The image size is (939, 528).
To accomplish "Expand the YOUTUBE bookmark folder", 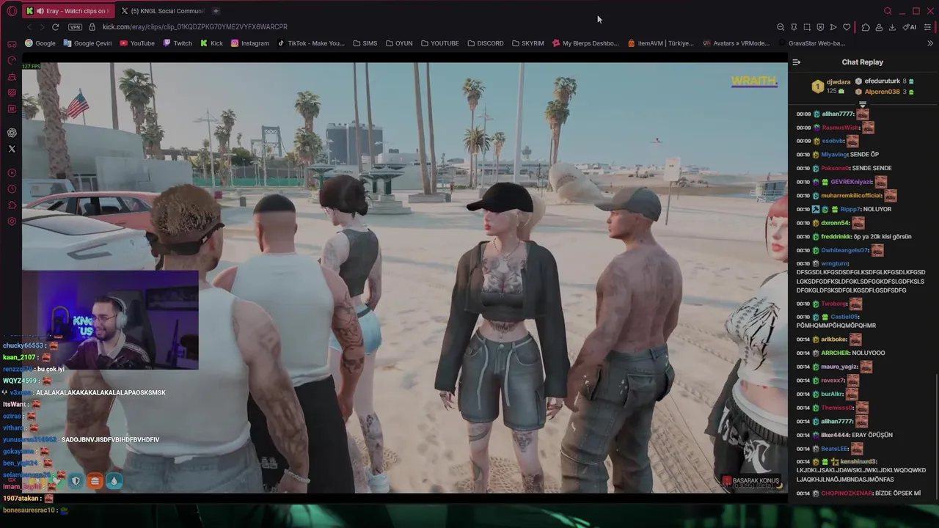I will 439,43.
